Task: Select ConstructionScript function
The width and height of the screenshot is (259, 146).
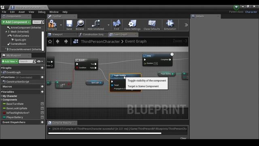Action: click(x=18, y=82)
